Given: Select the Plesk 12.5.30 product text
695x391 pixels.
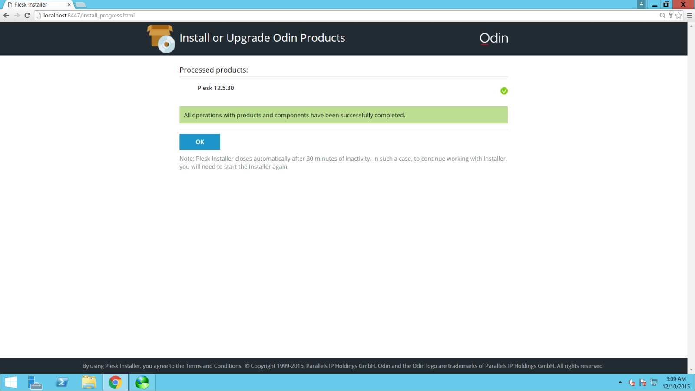Looking at the screenshot, I should pos(215,88).
